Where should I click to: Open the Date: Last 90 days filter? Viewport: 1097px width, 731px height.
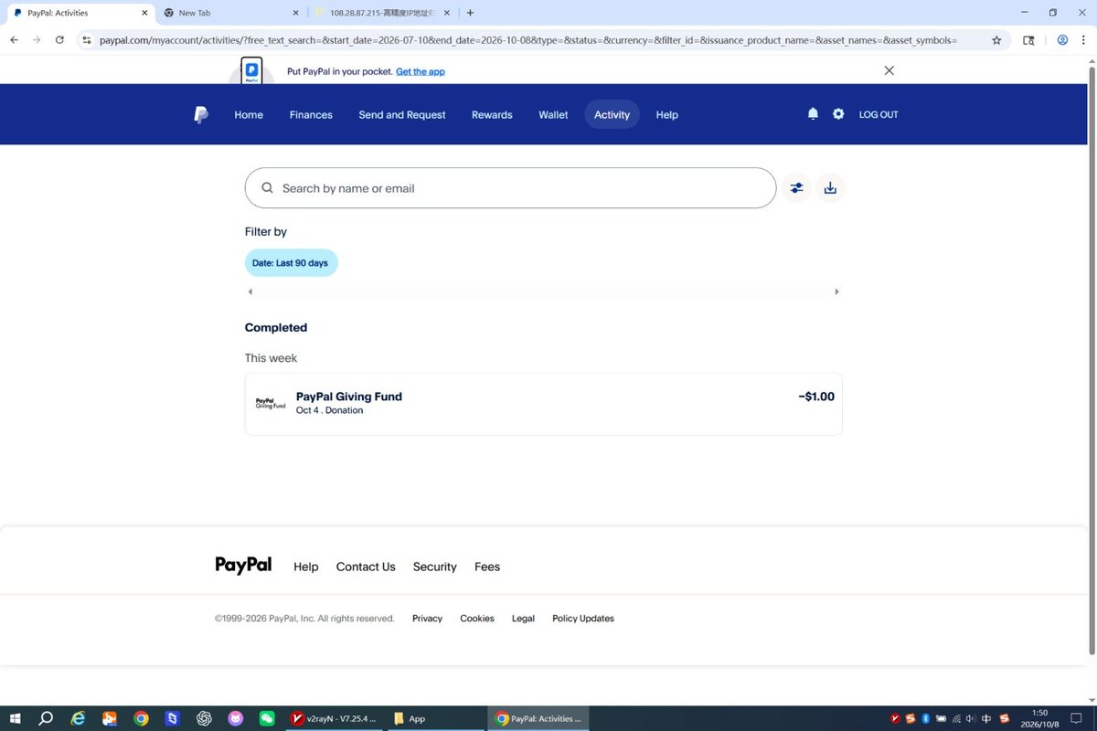click(x=291, y=263)
